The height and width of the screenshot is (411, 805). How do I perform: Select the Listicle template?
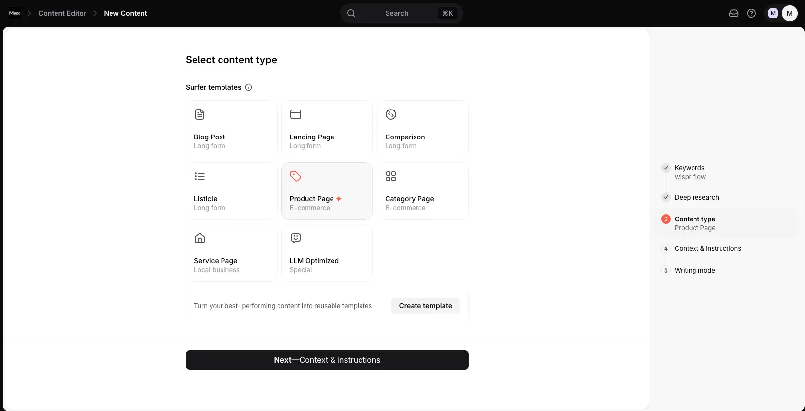coord(231,191)
